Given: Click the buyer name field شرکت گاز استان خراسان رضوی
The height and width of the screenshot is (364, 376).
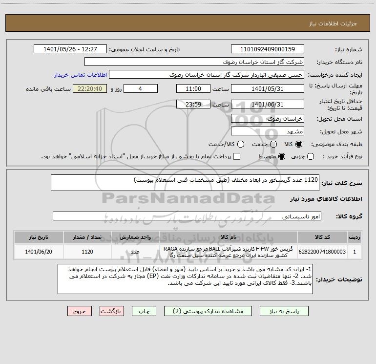Looking at the screenshot, I should (194, 62).
